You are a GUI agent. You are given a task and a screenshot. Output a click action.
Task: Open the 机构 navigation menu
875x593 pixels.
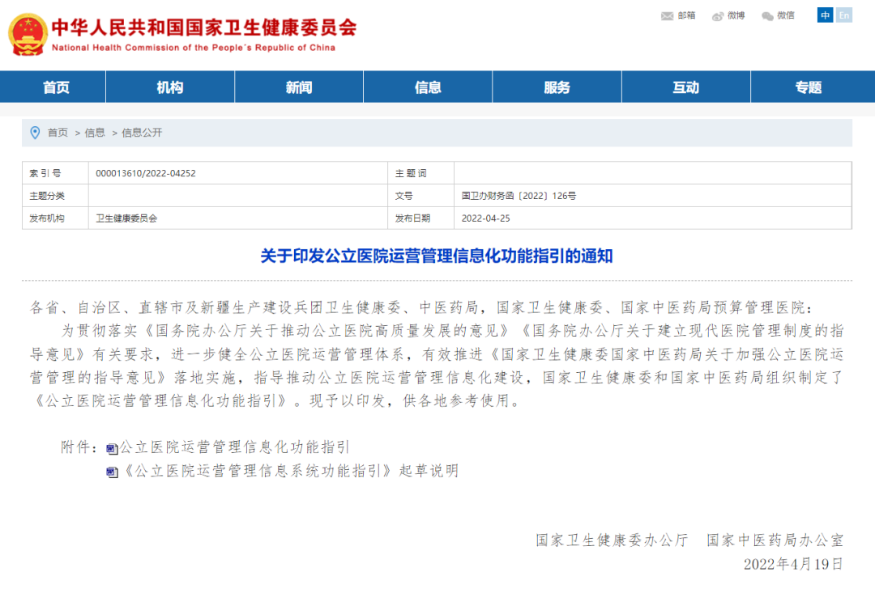[x=169, y=87]
